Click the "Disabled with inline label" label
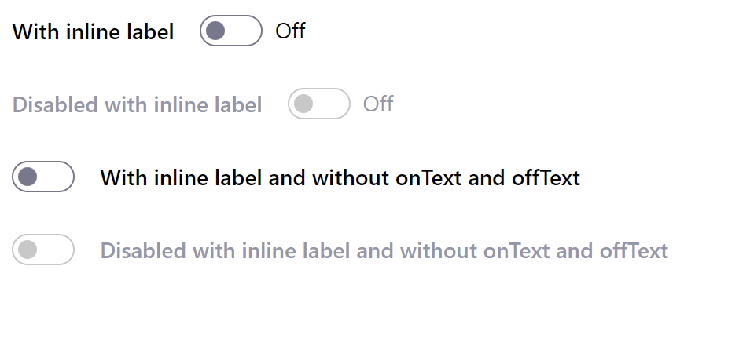 tap(138, 104)
